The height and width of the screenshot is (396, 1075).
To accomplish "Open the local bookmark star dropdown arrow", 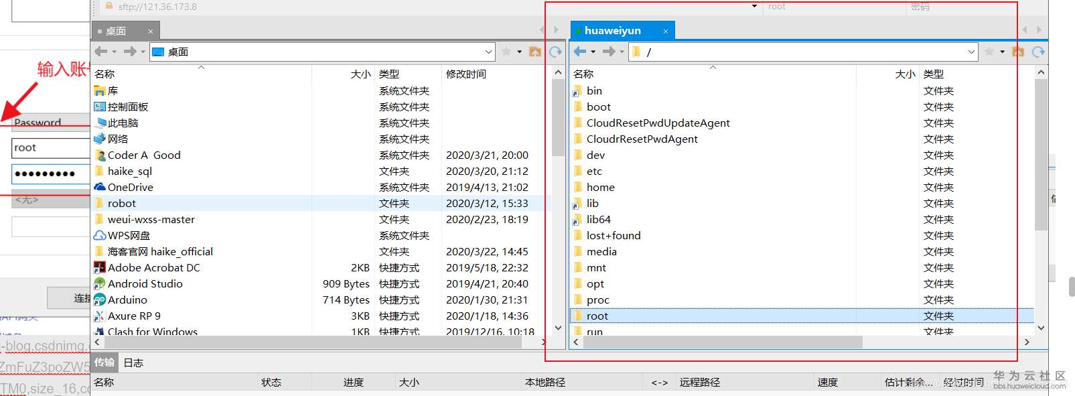I will [519, 52].
